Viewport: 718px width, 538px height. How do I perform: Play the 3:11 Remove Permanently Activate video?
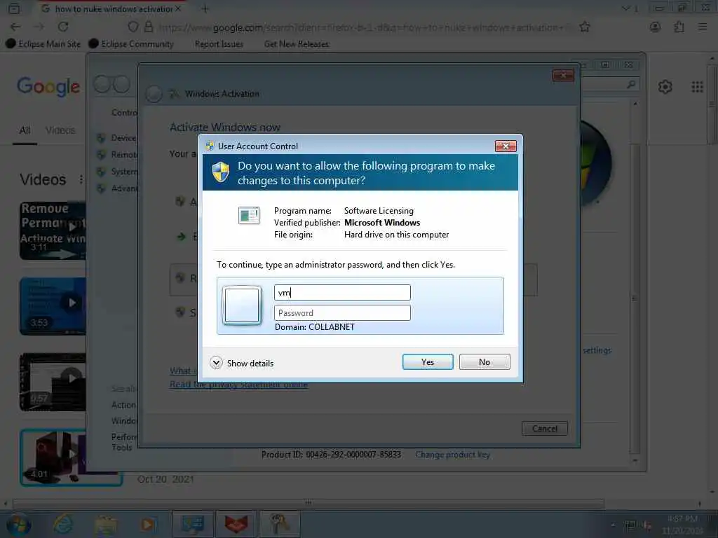(x=53, y=230)
